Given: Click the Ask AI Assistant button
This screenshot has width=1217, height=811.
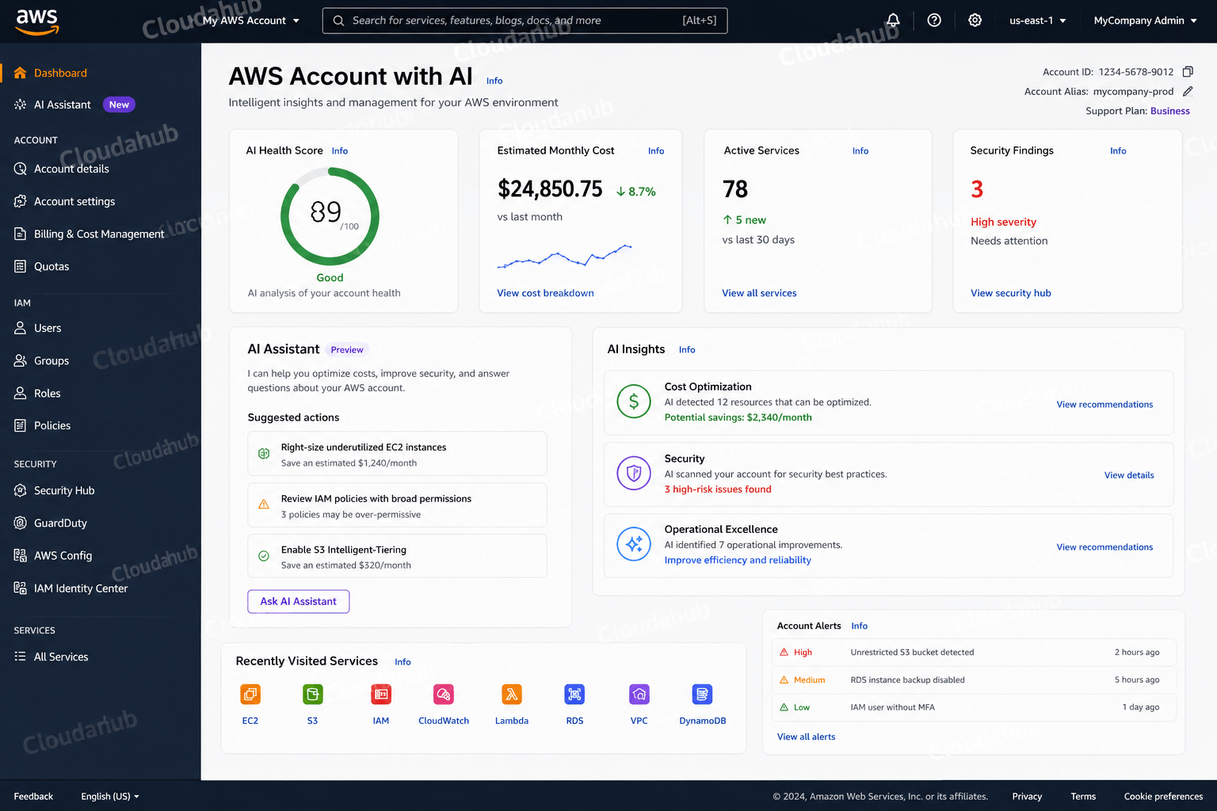Looking at the screenshot, I should 299,601.
